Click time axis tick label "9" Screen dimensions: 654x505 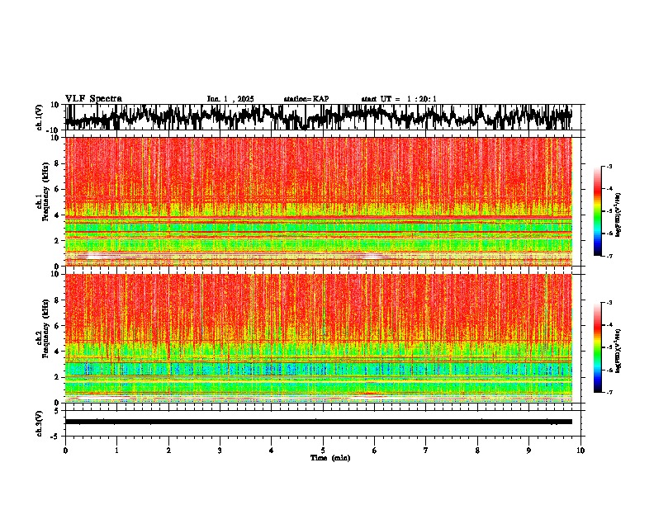point(528,451)
